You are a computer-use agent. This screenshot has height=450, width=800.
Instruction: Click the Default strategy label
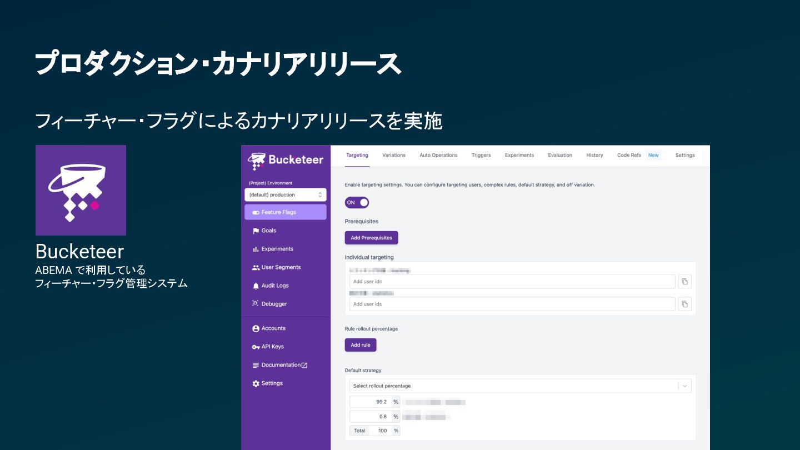(363, 371)
